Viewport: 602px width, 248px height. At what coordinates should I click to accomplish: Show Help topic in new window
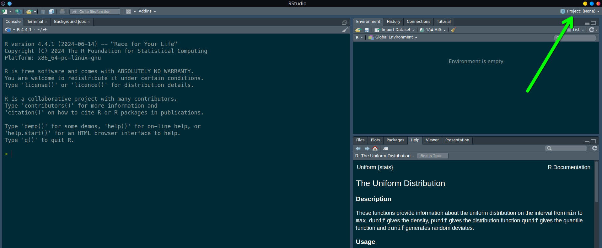[385, 149]
